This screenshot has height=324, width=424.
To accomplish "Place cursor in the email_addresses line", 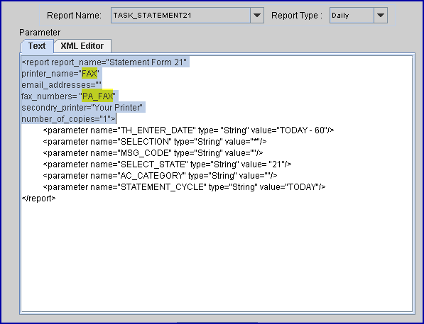I will [x=61, y=85].
